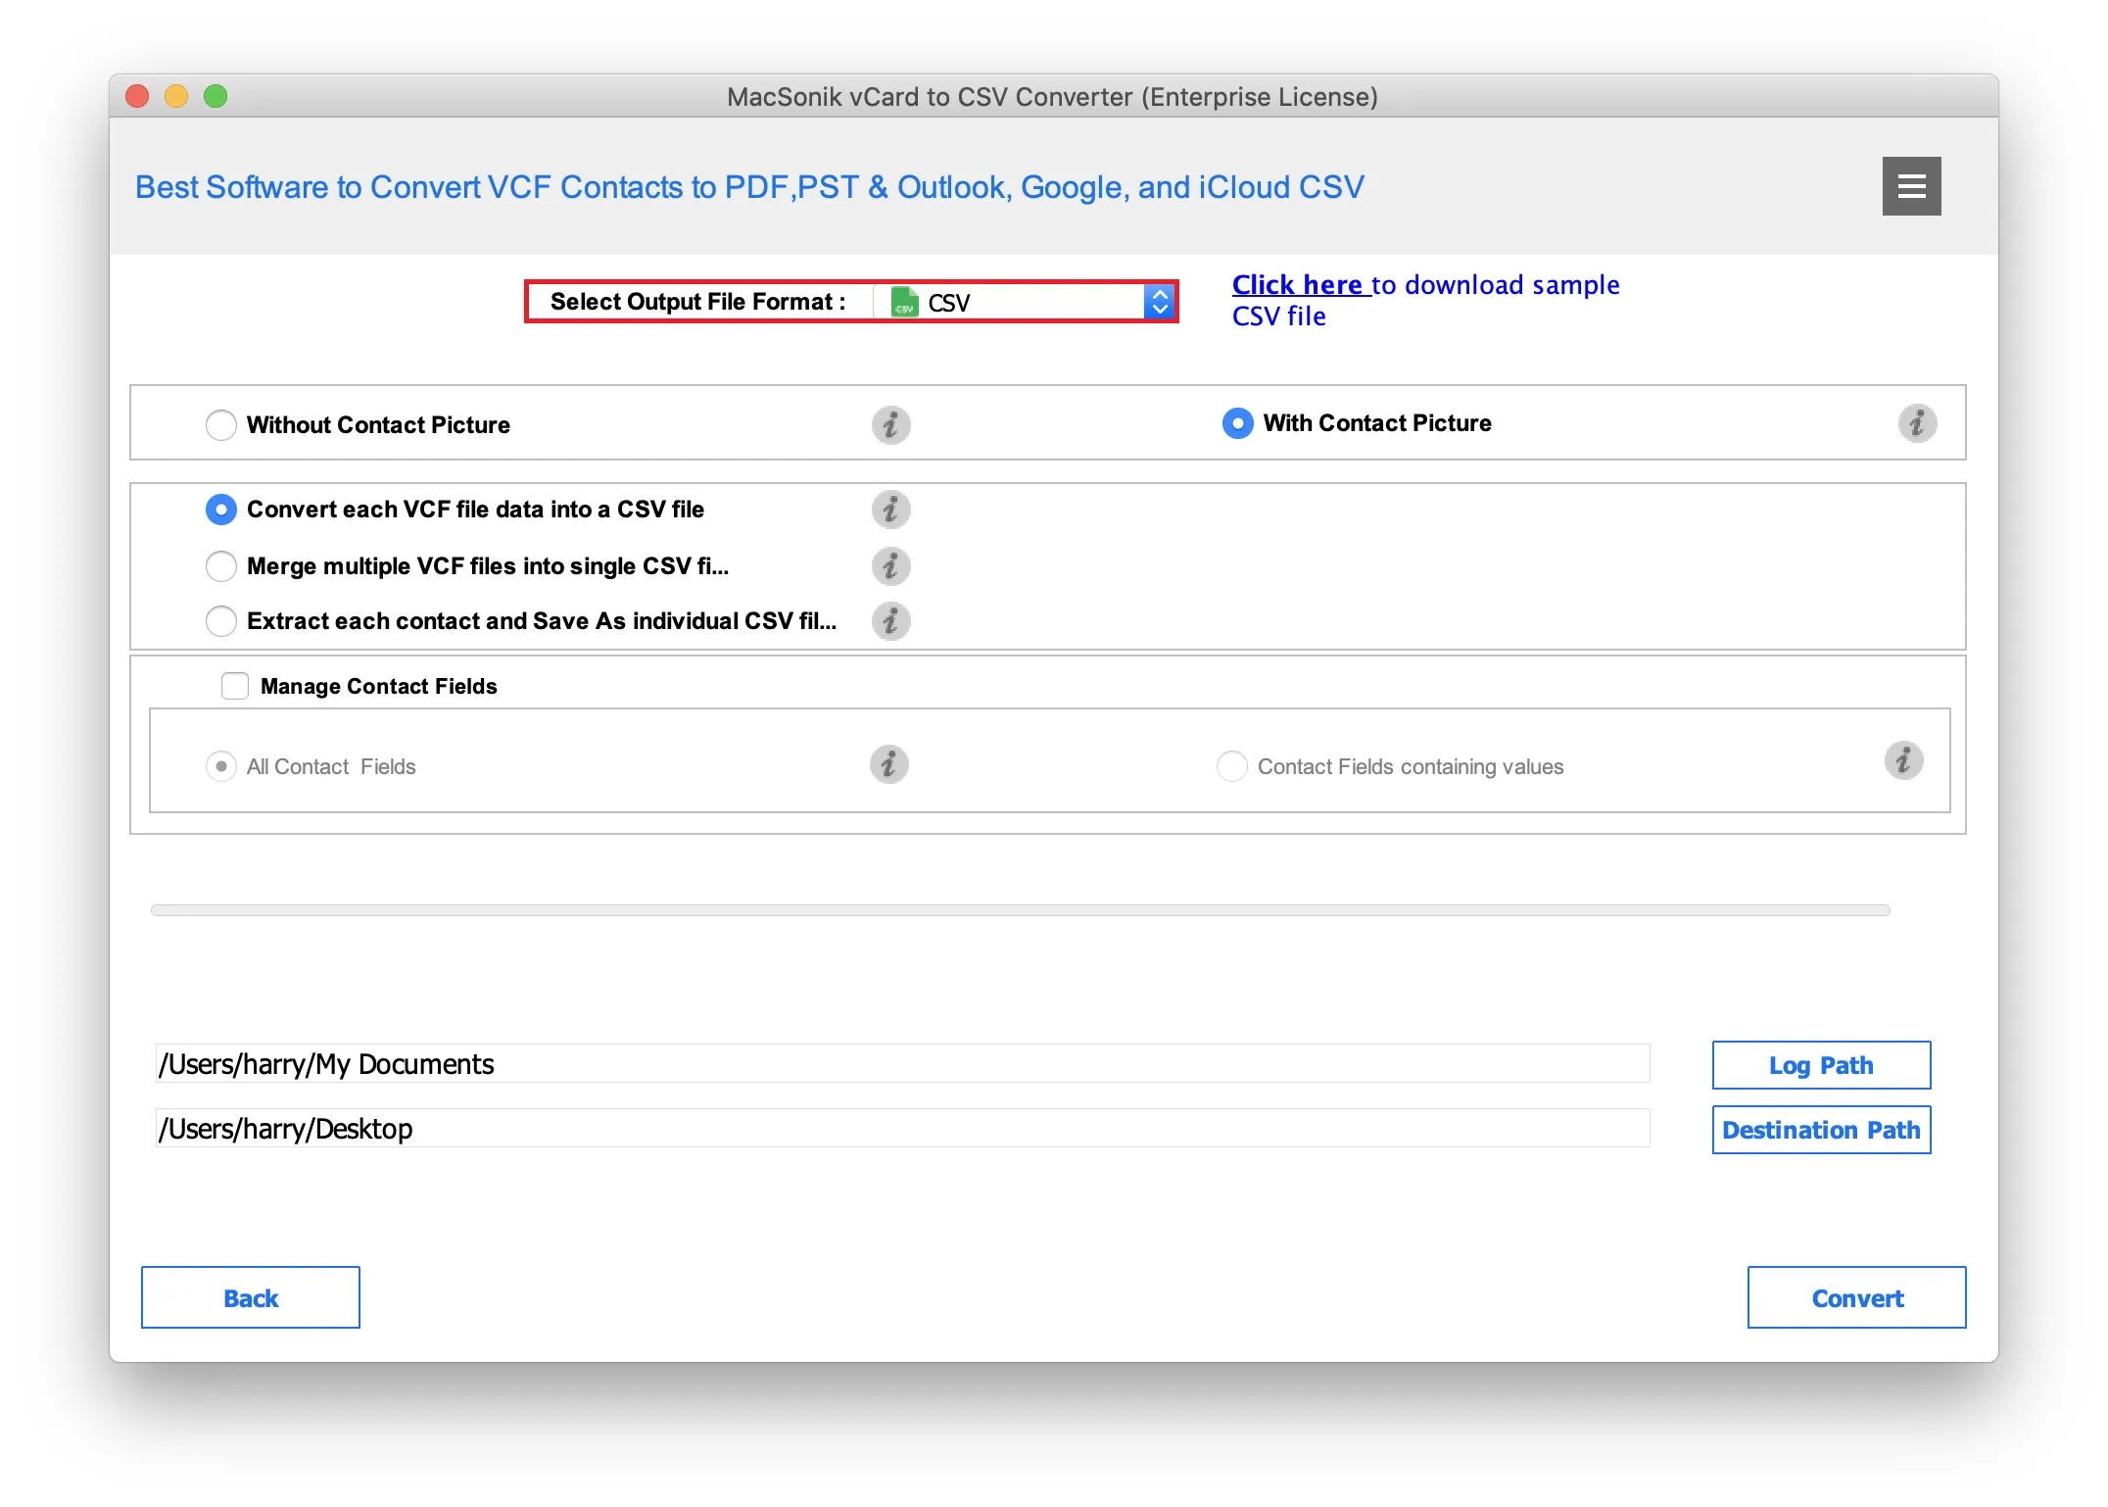Choose Merge multiple VCF files into single CSV
The height and width of the screenshot is (1507, 2108).
221,566
